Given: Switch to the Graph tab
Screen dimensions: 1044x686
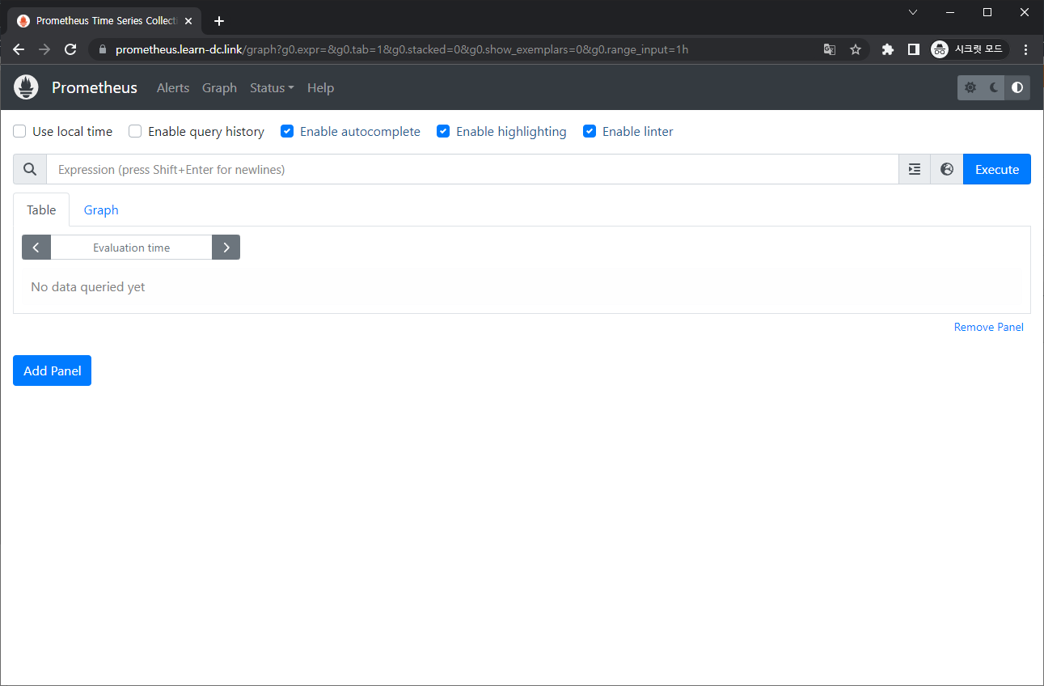Looking at the screenshot, I should tap(101, 210).
